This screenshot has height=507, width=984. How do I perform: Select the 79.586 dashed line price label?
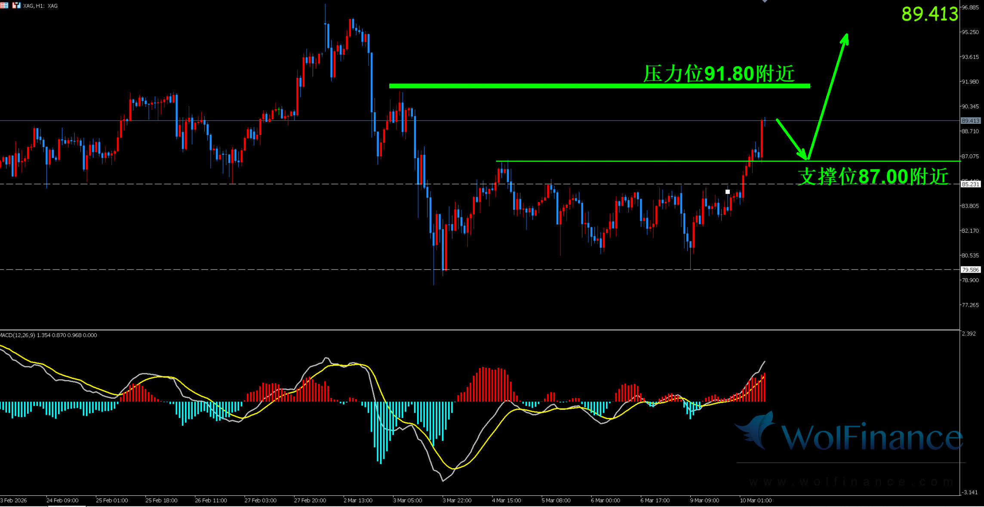point(970,270)
